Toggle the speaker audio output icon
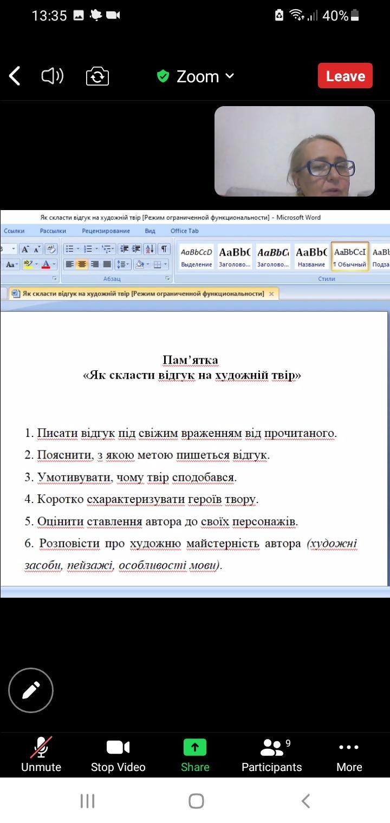390x823 pixels. click(x=53, y=76)
